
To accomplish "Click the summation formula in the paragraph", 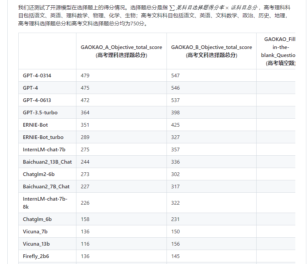I will point(213,8).
